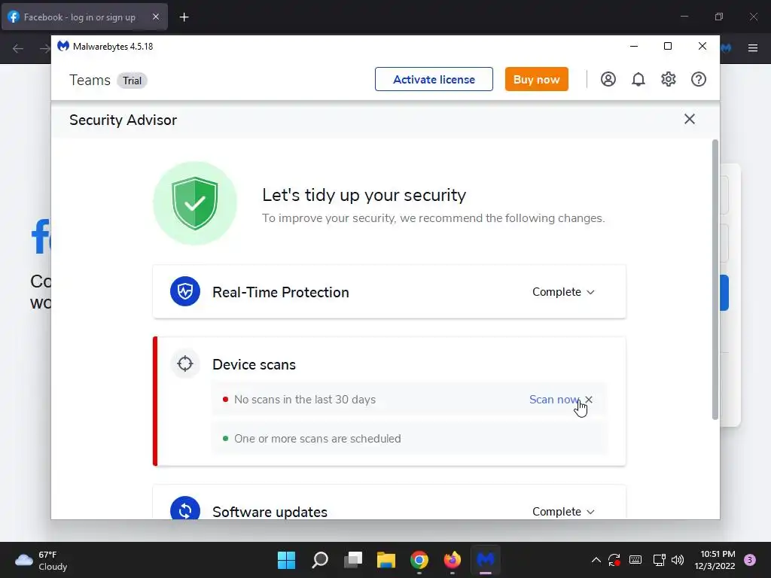
Task: Close the Facebook browser tab
Action: tap(155, 17)
